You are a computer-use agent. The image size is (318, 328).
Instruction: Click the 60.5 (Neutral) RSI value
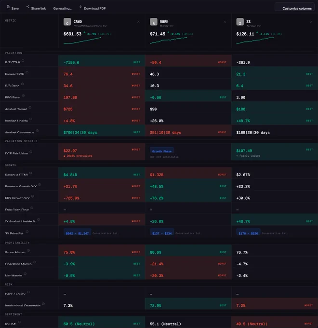[x=79, y=324]
